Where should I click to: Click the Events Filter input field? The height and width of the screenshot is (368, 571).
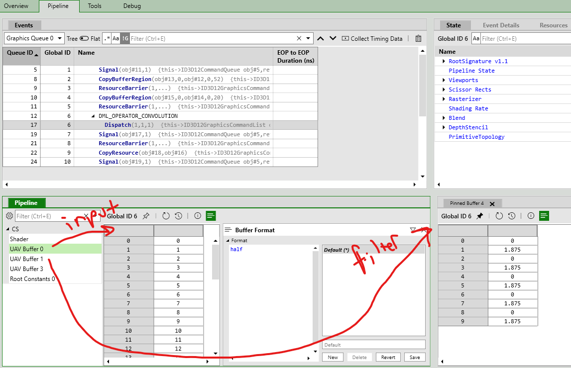[209, 38]
